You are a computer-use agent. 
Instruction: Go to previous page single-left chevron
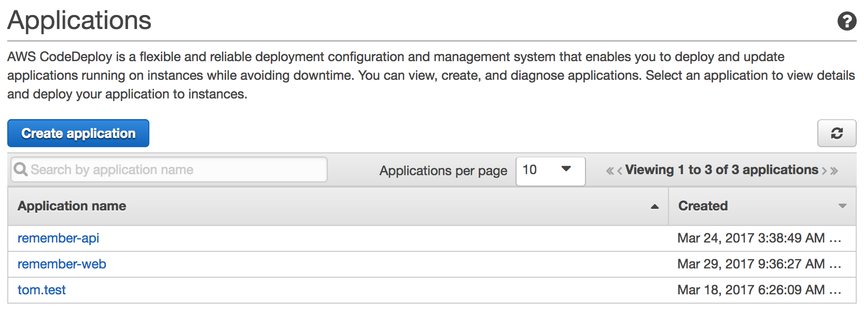[x=619, y=170]
